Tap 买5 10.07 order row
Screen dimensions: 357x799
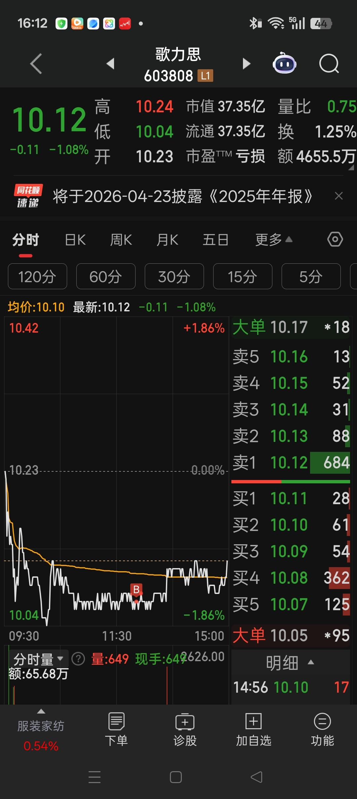291,604
